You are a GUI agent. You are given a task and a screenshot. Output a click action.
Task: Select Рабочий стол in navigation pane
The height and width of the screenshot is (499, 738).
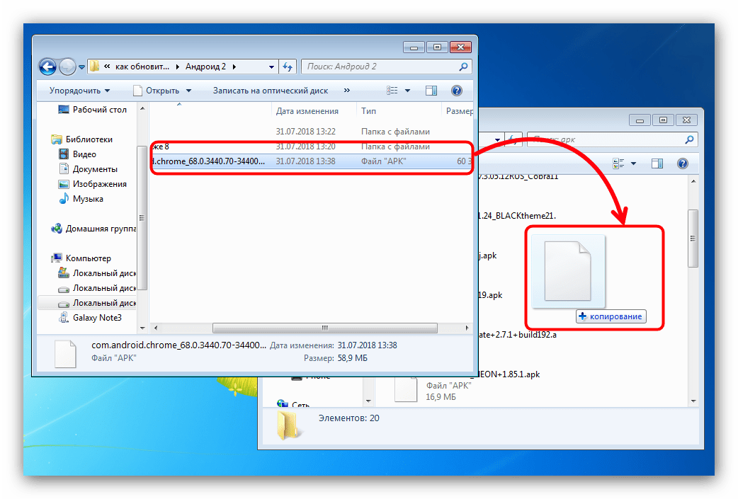click(99, 110)
